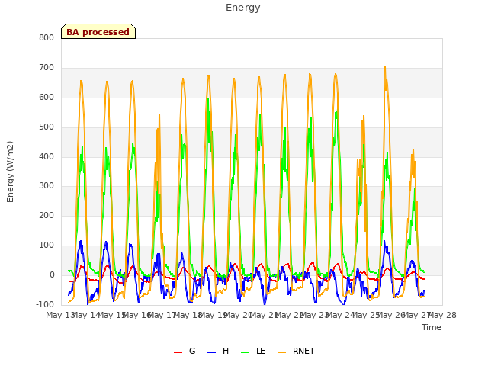488x366 pixels.
Task: Toggle the G series legend entry
Action: (x=185, y=351)
